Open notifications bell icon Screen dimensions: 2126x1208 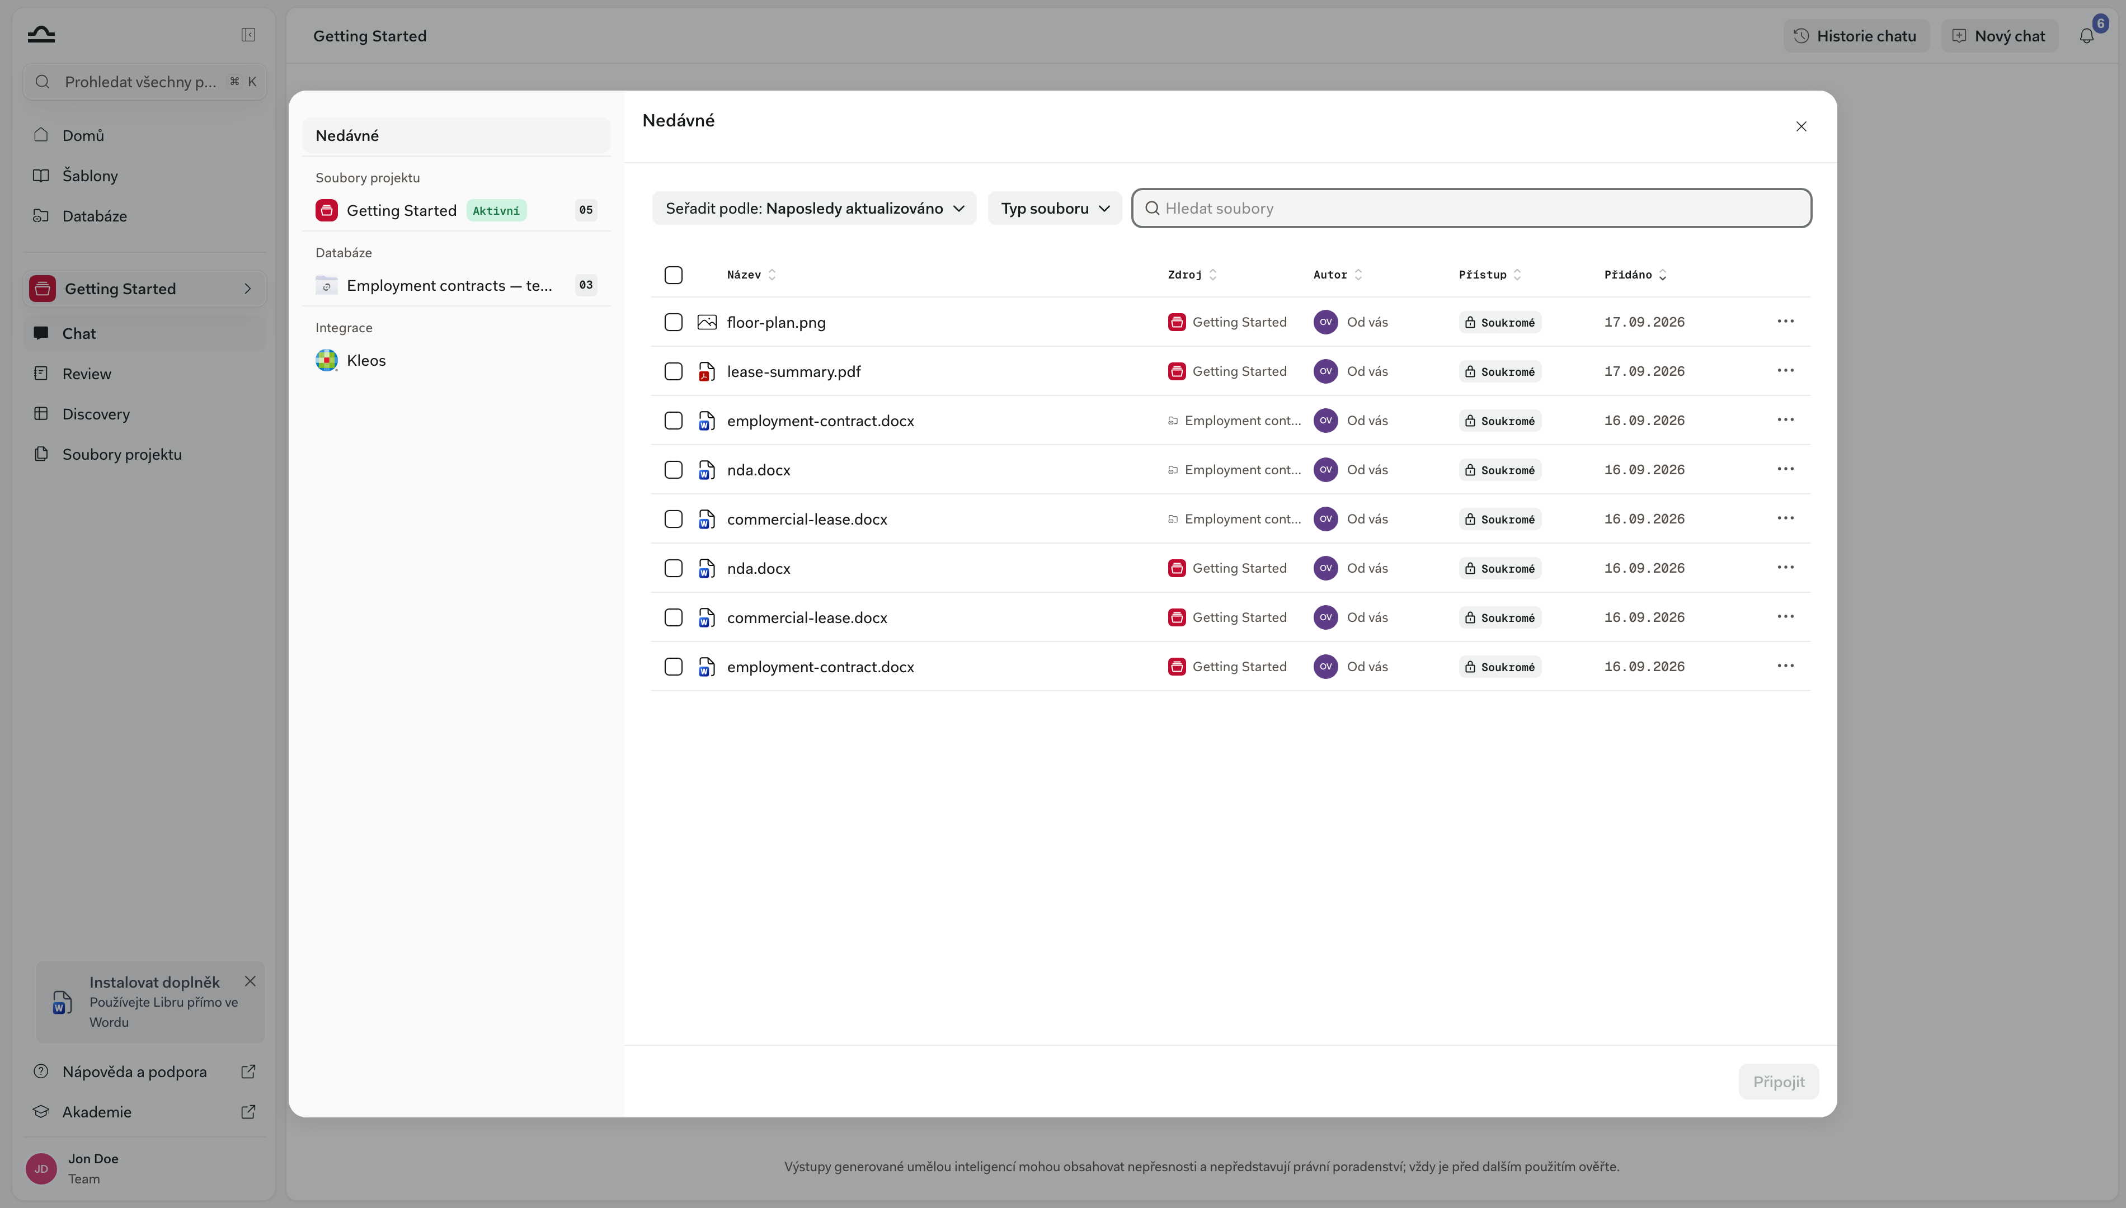coord(2086,36)
